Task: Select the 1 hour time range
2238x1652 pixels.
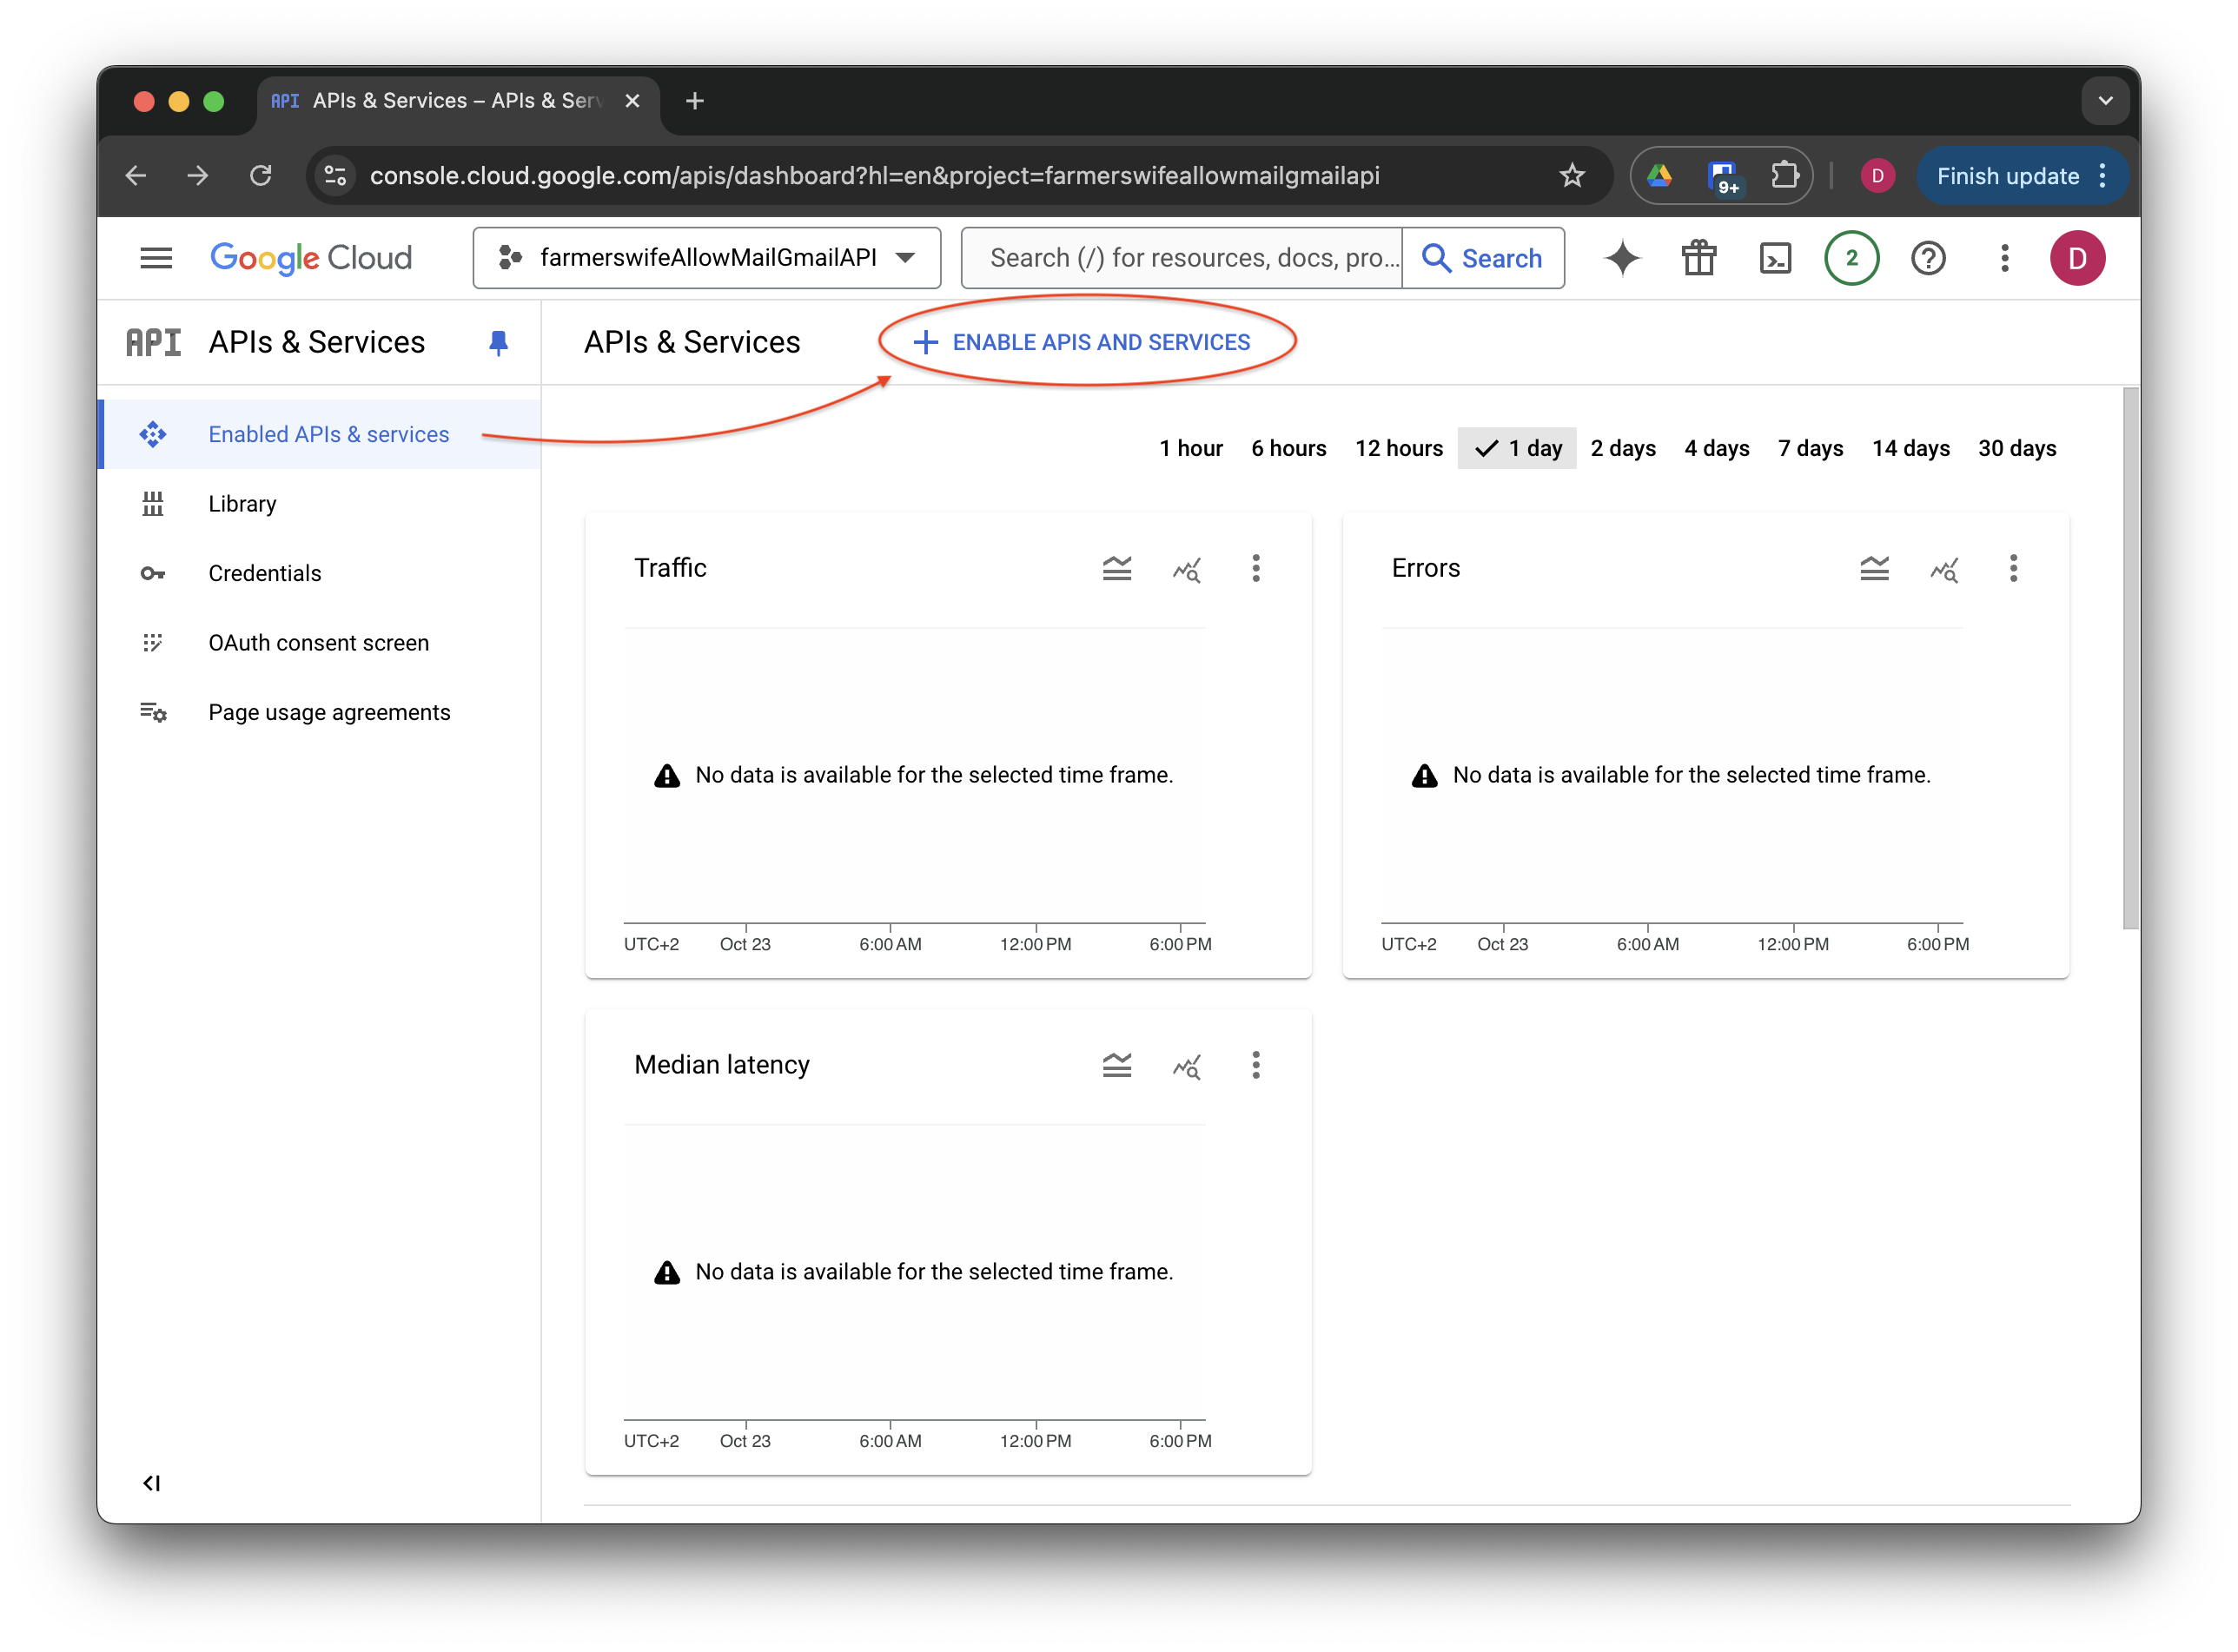Action: tap(1190, 448)
